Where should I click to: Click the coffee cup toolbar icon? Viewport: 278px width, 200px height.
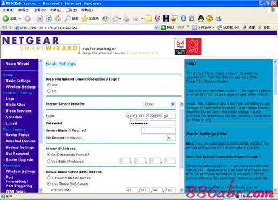175,19
